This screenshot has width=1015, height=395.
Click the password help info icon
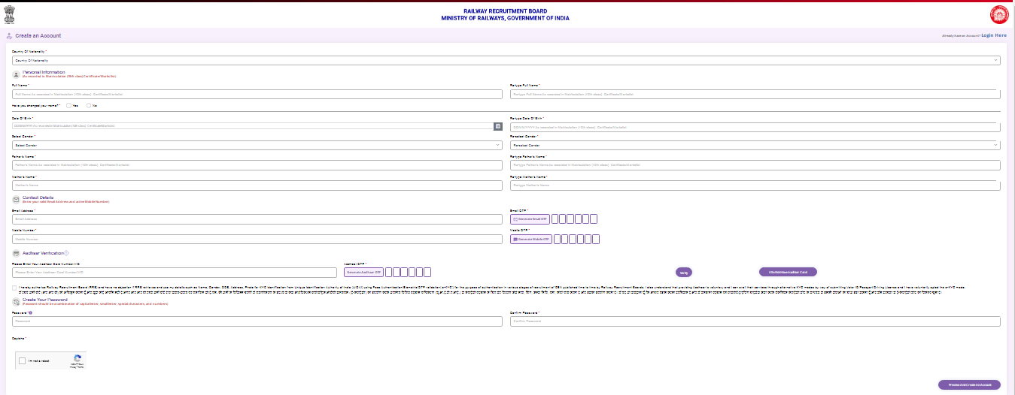tap(31, 312)
